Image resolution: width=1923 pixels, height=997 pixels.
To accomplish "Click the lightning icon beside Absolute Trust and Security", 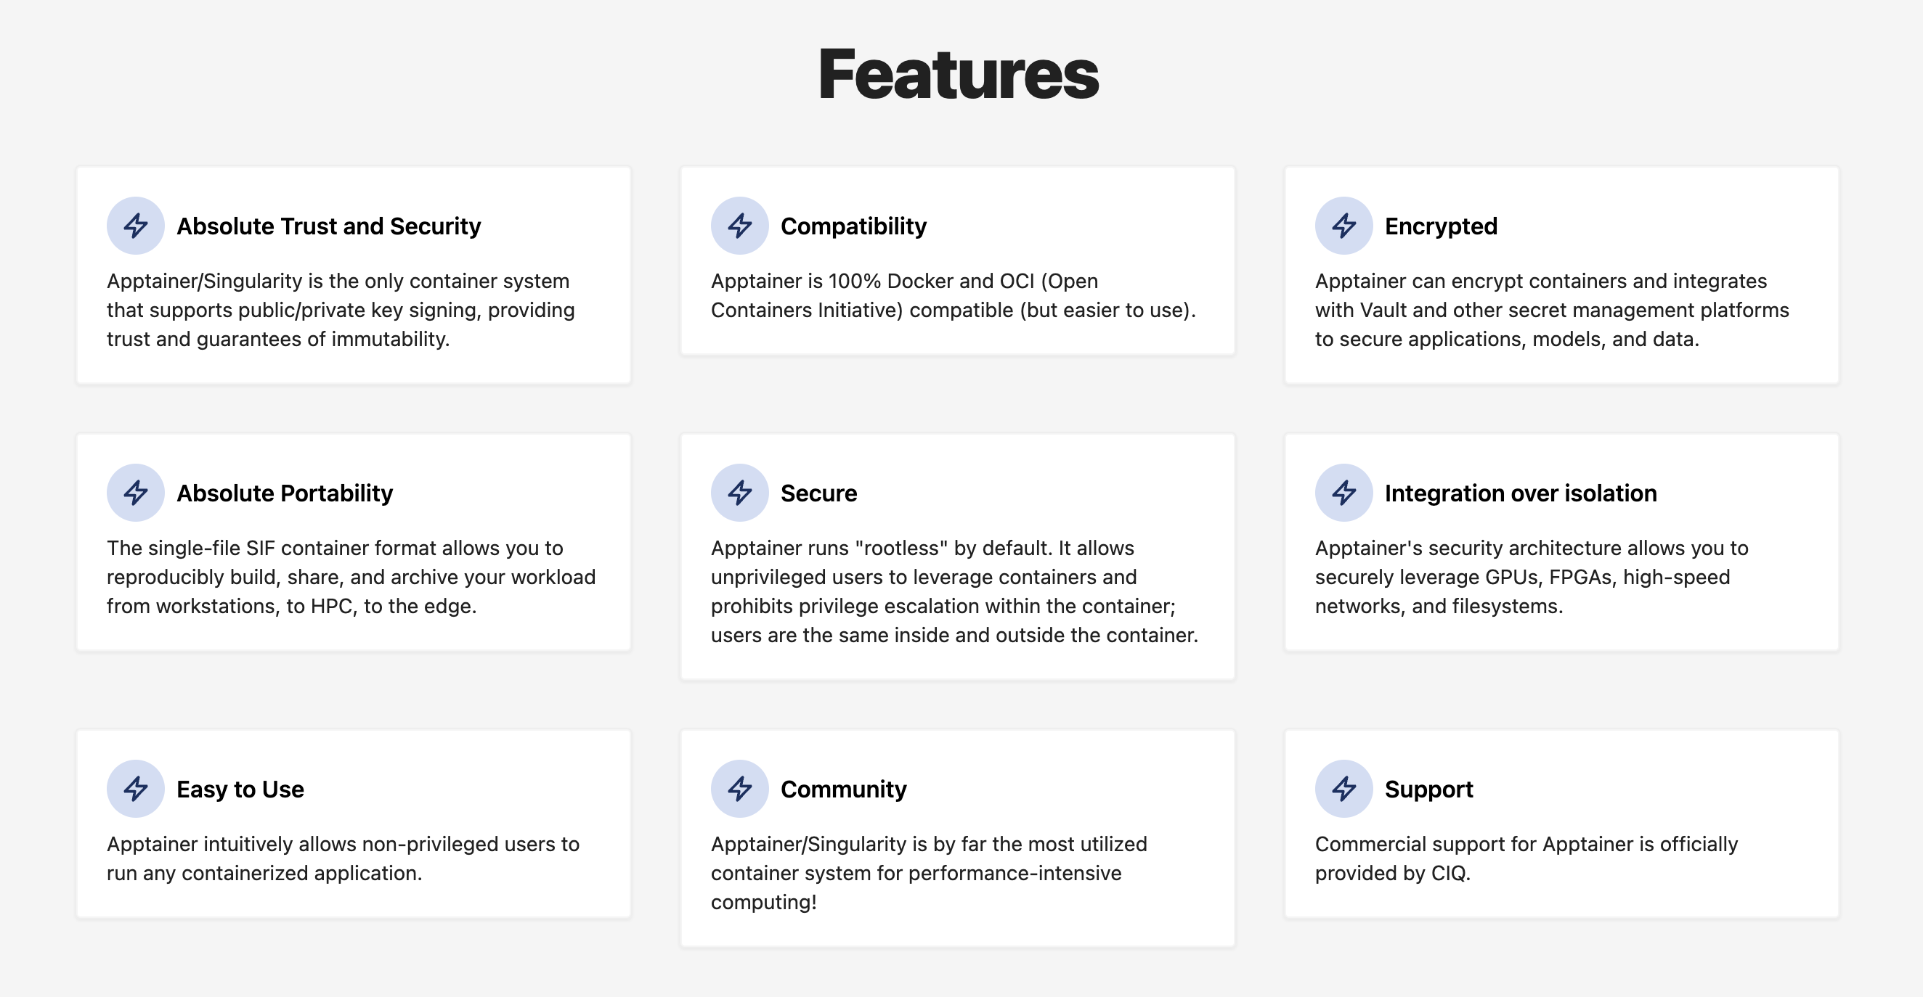I will [135, 225].
